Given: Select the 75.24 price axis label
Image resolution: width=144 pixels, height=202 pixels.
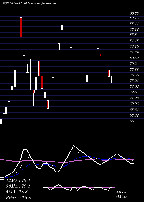Looking at the screenshot, I should pyautogui.click(x=134, y=81).
